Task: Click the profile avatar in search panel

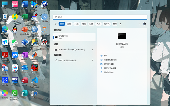Action: [144, 24]
